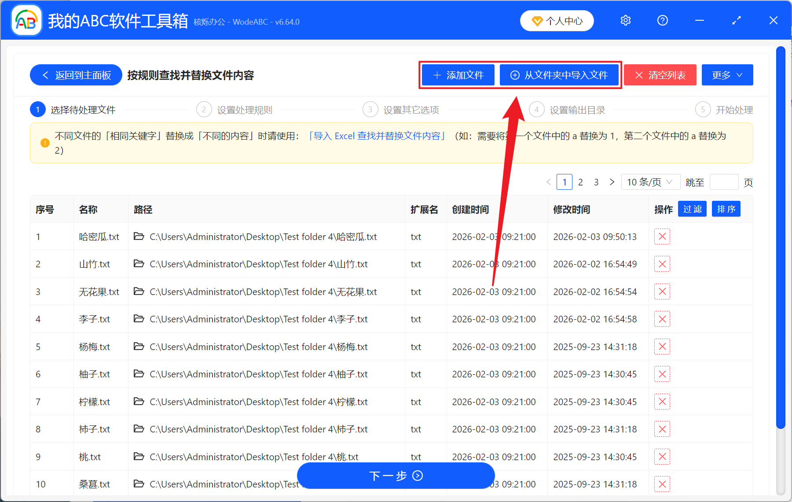Click the next page chevron in pagination

[x=612, y=182]
